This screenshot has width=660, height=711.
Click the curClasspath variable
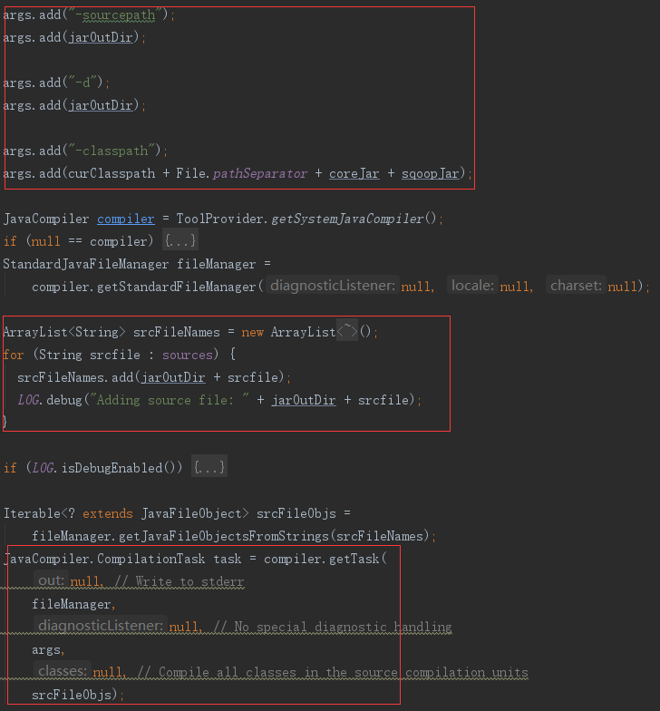[x=112, y=173]
